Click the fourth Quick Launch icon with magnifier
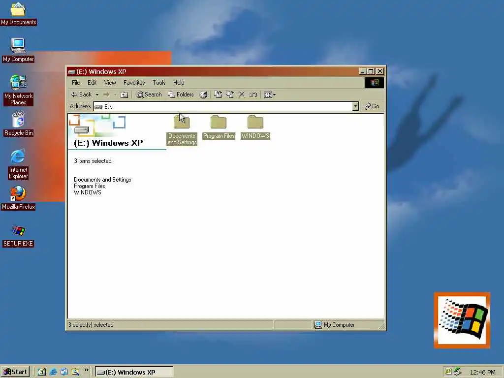504x378 pixels. click(x=75, y=372)
